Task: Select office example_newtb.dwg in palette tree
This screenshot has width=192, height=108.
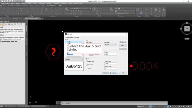Action: click(x=9, y=41)
